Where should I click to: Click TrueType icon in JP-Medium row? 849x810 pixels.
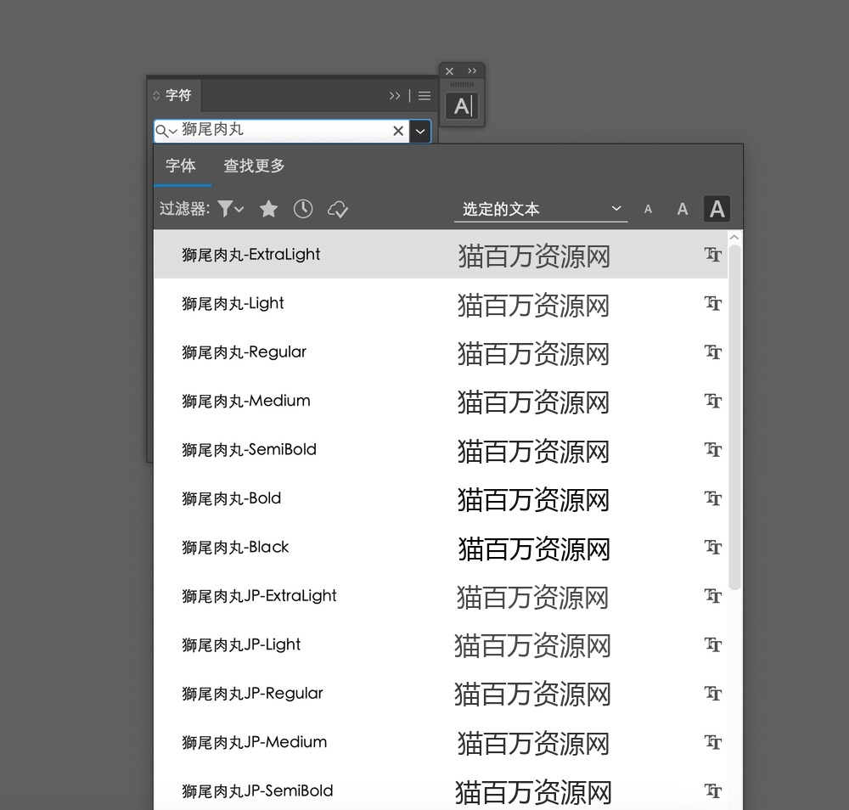point(712,742)
